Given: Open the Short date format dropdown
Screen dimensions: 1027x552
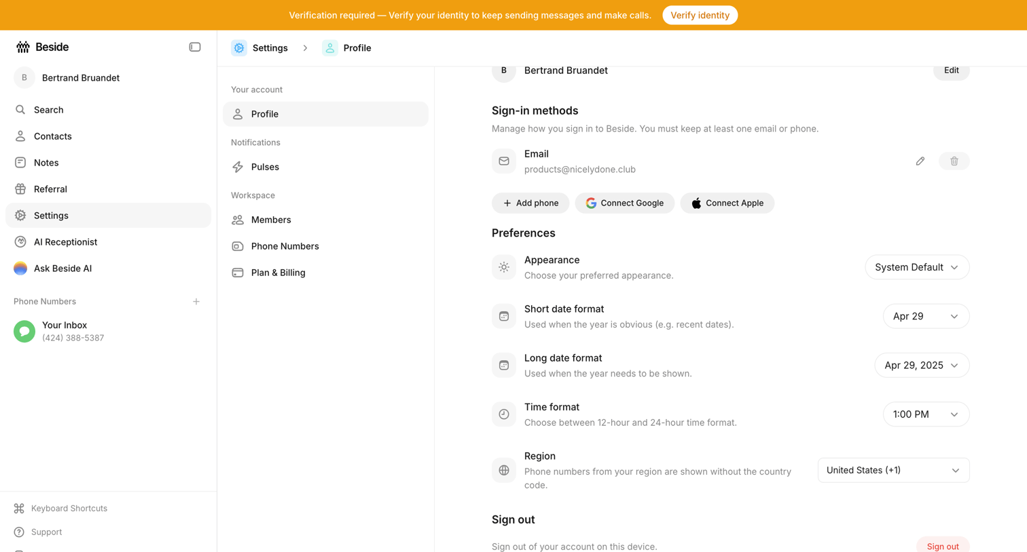Looking at the screenshot, I should pyautogui.click(x=926, y=316).
